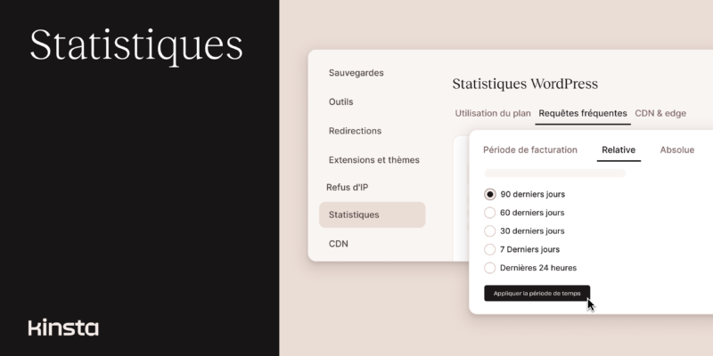Open Sauvegardes in the sidebar

(x=356, y=73)
